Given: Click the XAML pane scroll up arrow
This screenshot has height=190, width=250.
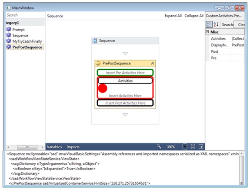Looking at the screenshot, I should 242,153.
